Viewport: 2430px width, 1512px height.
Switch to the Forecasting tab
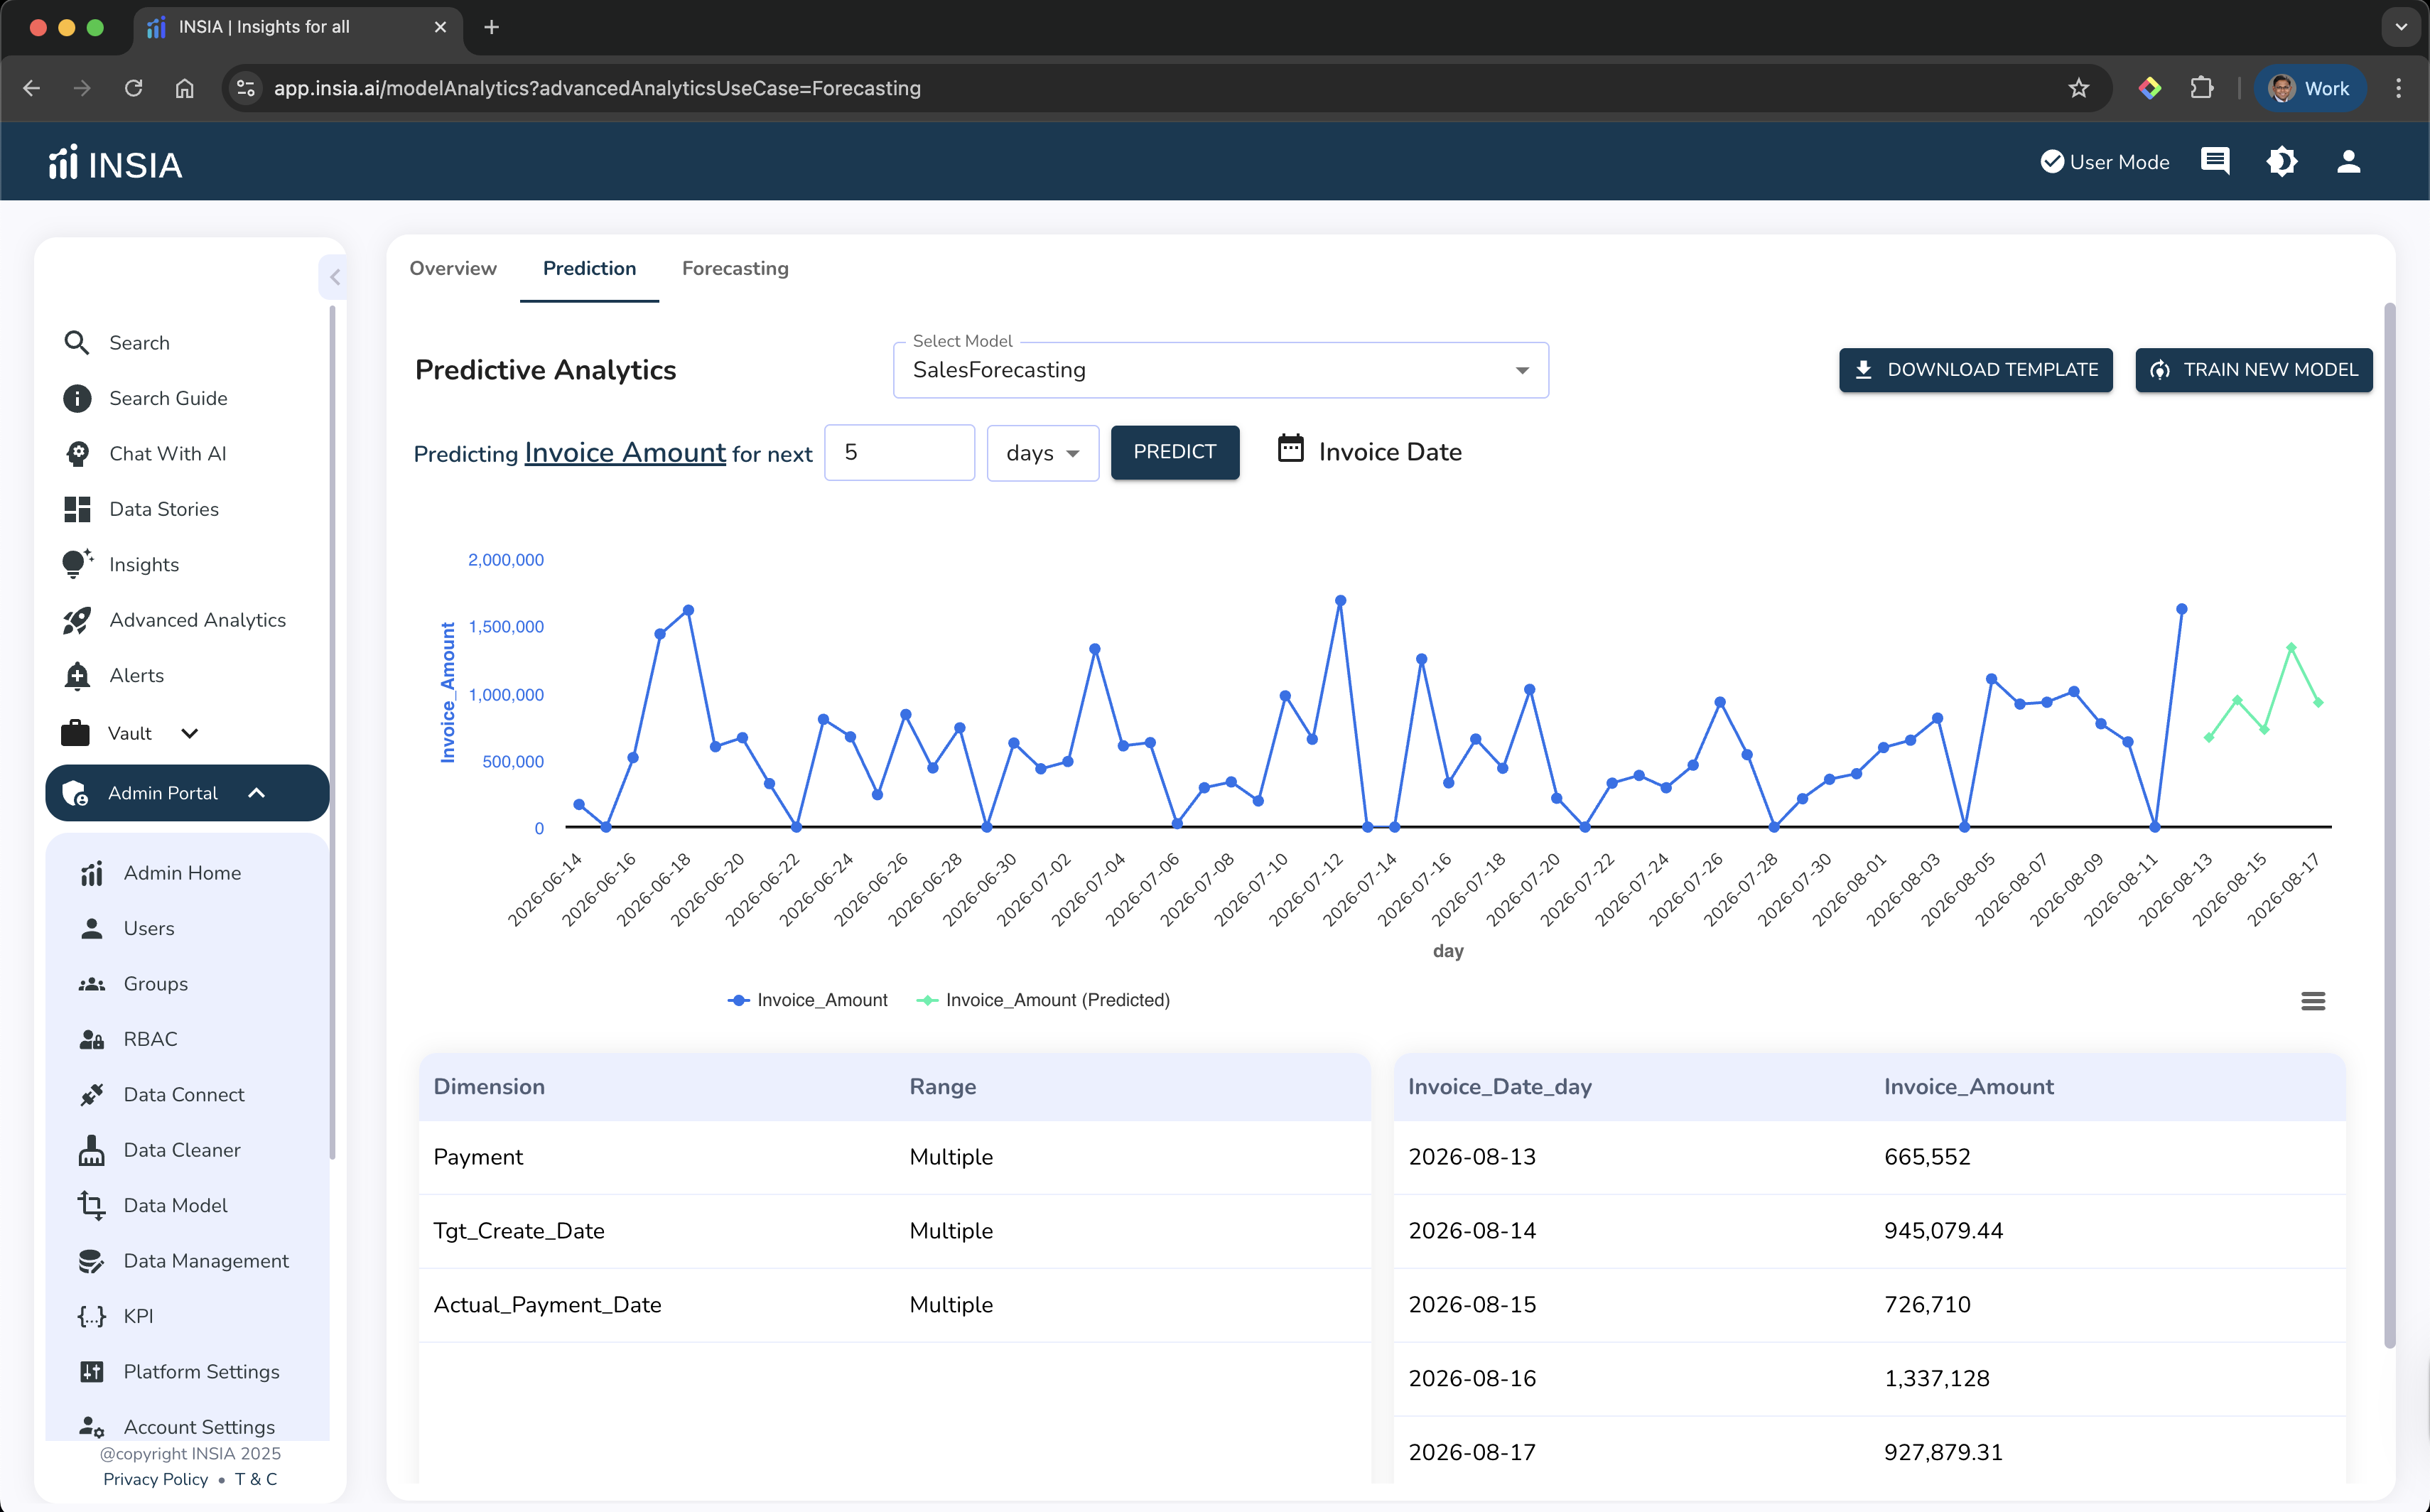pos(735,268)
